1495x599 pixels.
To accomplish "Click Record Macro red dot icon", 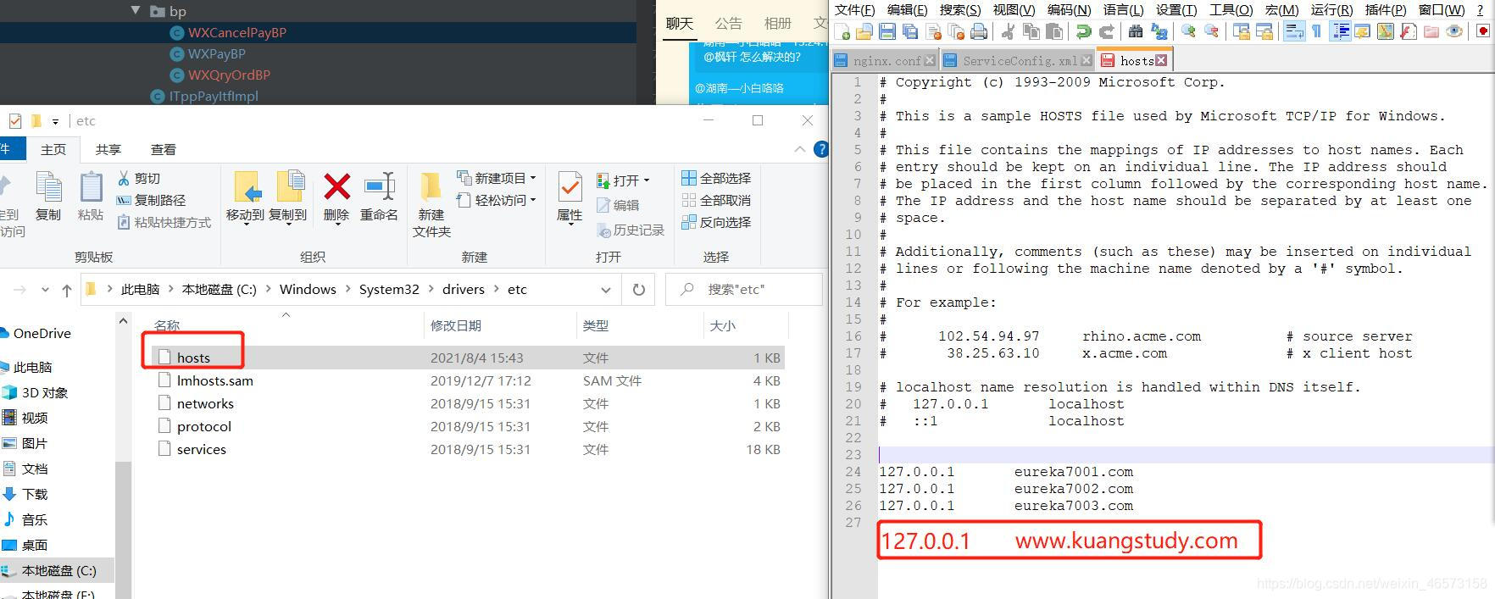I will (1481, 32).
